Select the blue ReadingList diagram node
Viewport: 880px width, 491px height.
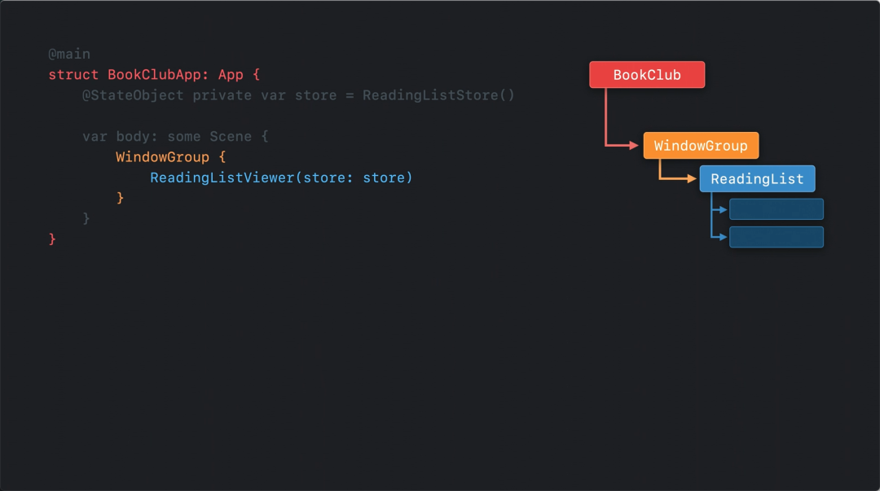point(757,179)
